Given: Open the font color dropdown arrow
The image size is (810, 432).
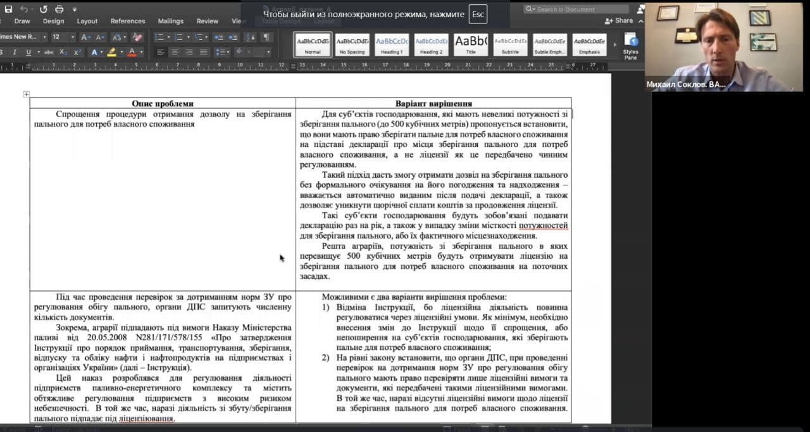Looking at the screenshot, I should point(140,52).
